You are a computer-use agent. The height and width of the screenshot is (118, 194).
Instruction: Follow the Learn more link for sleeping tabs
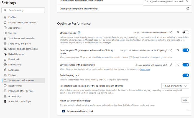pos(145,69)
